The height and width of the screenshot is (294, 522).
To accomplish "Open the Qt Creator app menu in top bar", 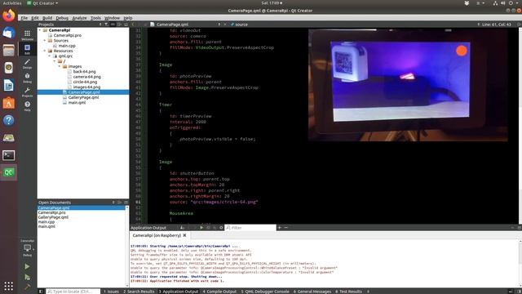I will (x=42, y=3).
